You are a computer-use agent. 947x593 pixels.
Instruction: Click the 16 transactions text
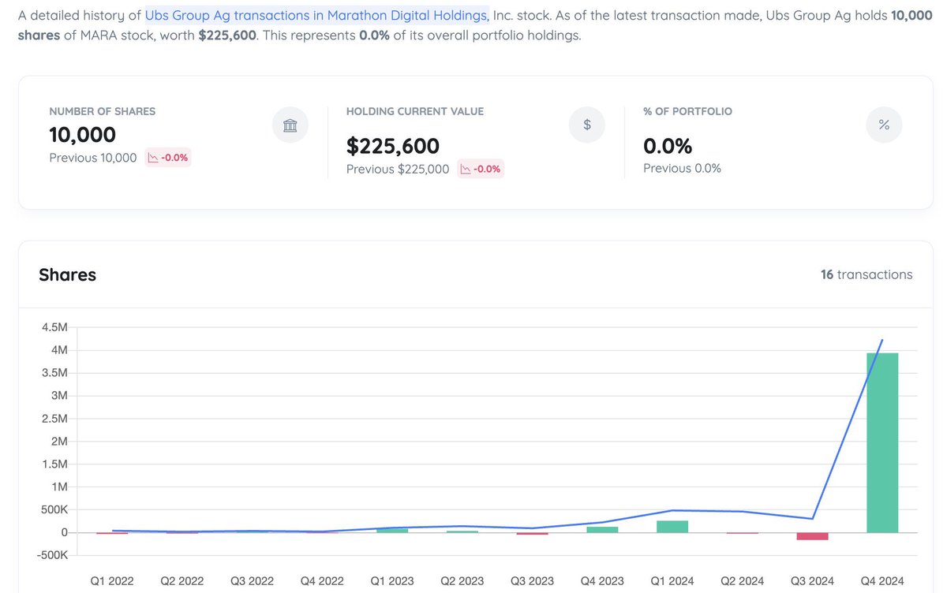point(867,274)
